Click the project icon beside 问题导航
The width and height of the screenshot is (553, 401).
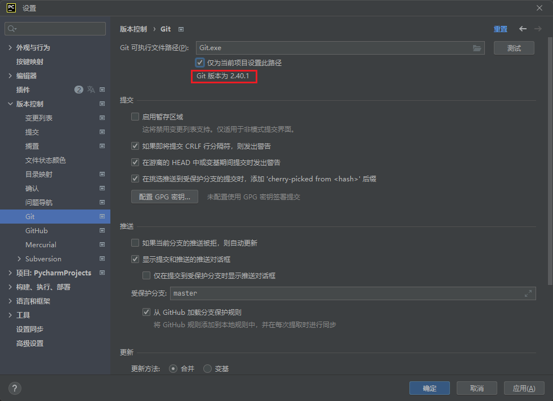pos(102,202)
